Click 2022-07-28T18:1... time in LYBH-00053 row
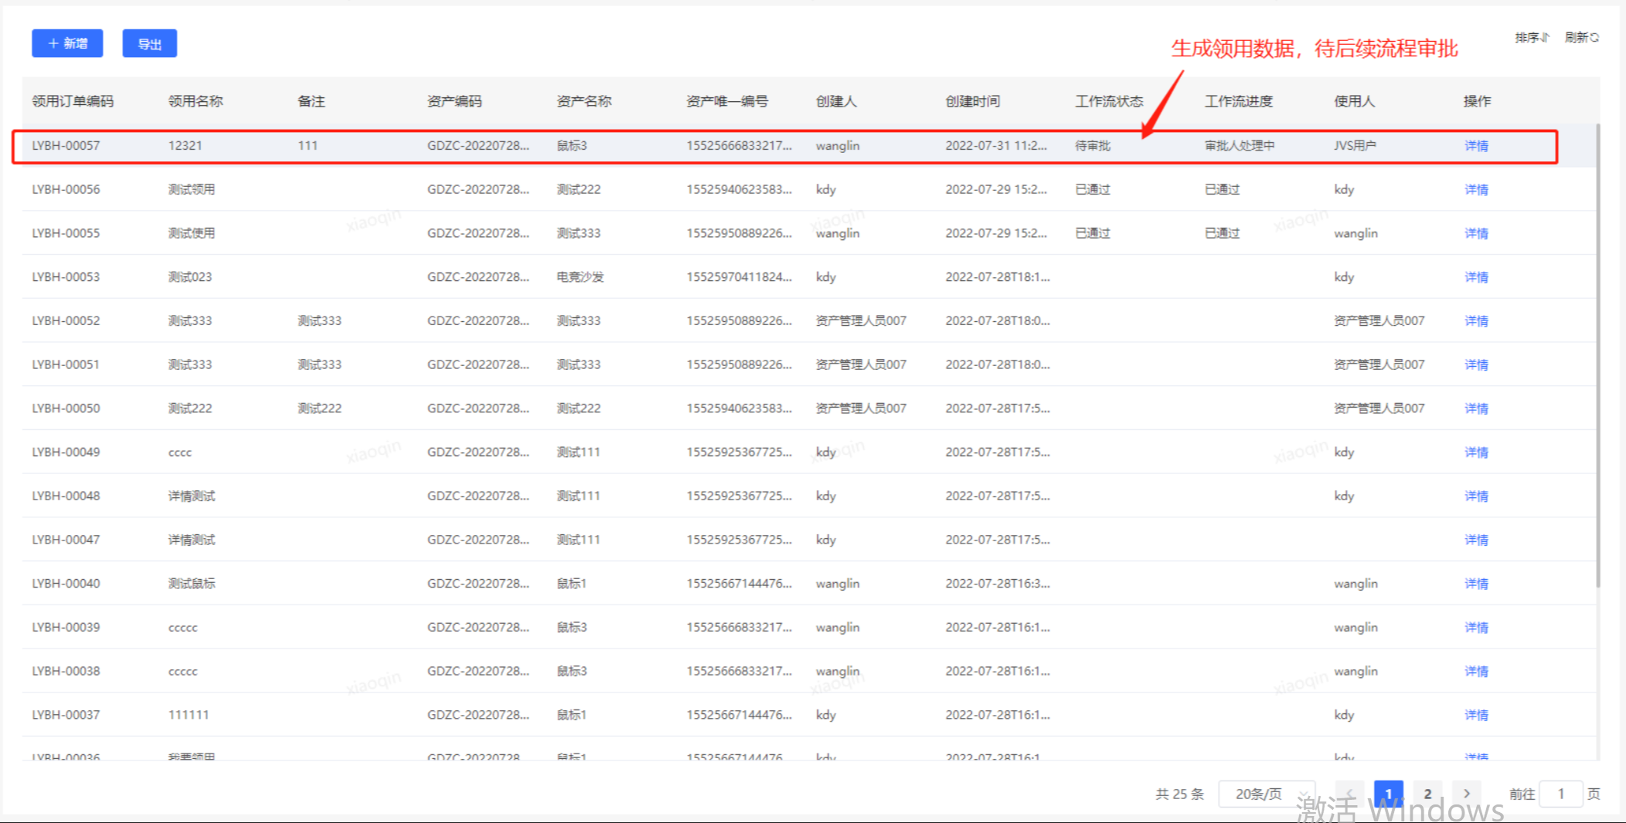Viewport: 1626px width, 823px height. coord(998,277)
